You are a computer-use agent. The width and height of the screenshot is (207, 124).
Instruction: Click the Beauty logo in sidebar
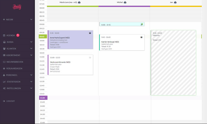coord(17,7)
